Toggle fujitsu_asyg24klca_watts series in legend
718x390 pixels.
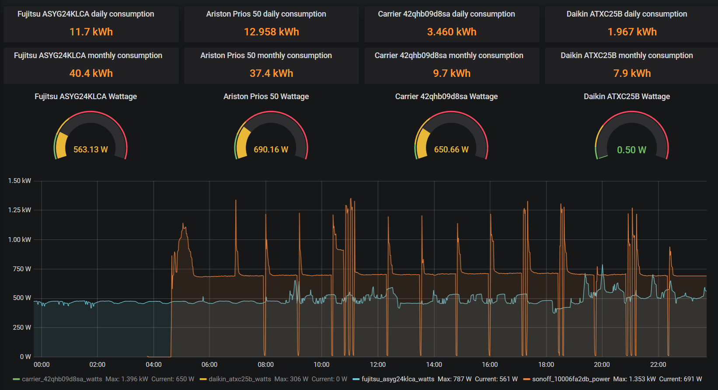pos(398,379)
